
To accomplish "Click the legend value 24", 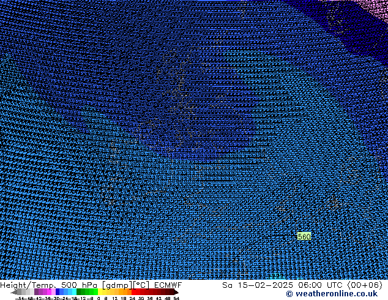I will tap(132, 299).
